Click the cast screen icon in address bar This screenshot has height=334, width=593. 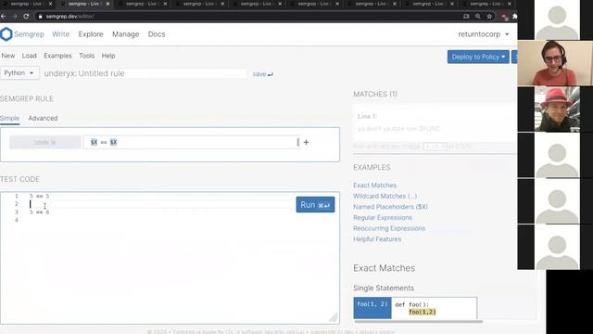point(466,17)
